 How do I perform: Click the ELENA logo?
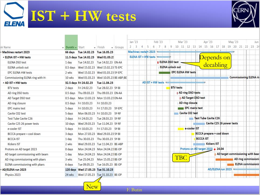14,14
